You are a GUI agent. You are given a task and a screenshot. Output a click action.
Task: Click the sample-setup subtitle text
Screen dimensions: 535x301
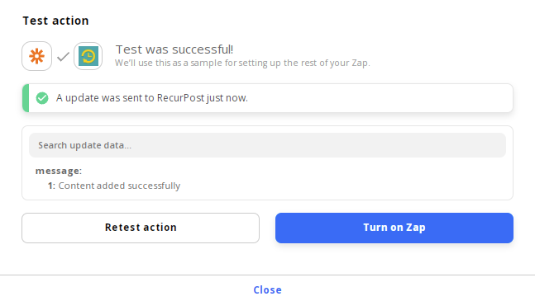tap(242, 63)
